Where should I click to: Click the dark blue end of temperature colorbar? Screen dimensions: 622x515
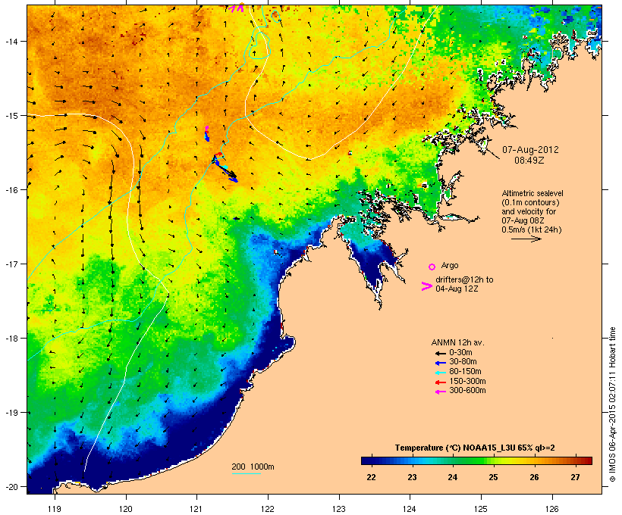point(369,460)
